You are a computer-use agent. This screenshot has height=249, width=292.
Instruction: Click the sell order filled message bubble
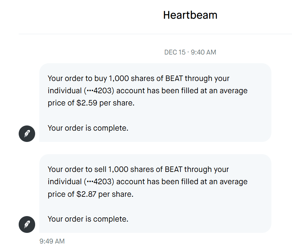(155, 194)
